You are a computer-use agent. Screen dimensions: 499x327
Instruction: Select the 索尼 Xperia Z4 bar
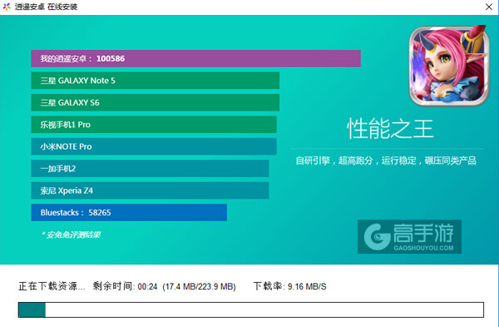pos(150,191)
